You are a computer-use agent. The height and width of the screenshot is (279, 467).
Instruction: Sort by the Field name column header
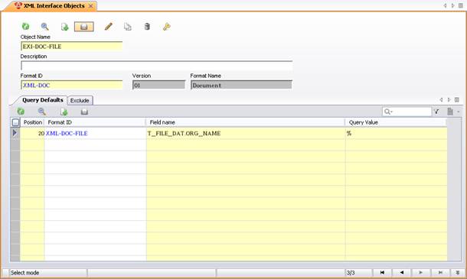246,122
